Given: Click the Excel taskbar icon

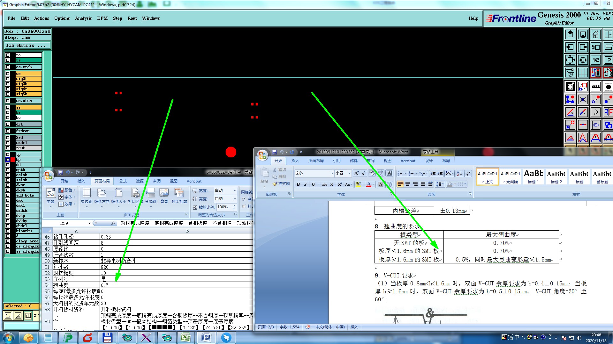Looking at the screenshot, I should [x=186, y=338].
